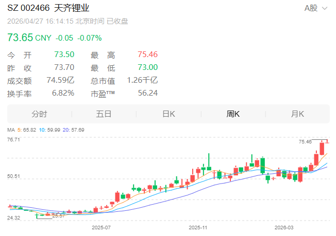This screenshot has height=236, width=336.
Task: Click the price change -0.05
Action: tap(64, 38)
